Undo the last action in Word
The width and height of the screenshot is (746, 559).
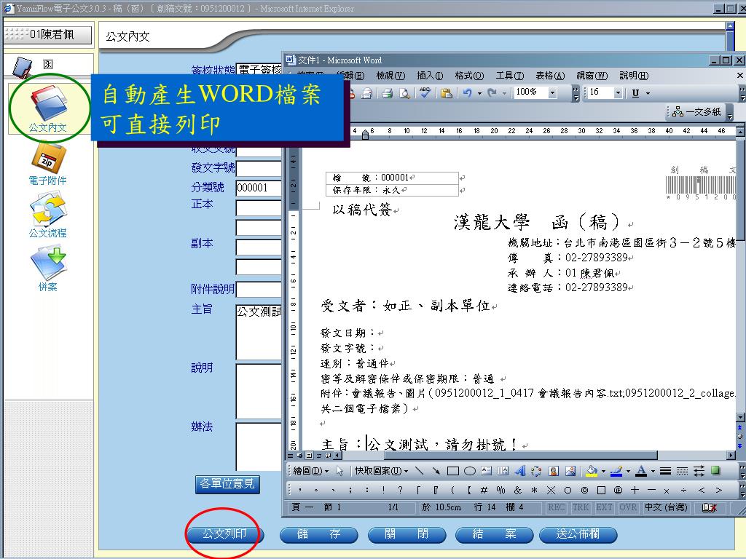[467, 93]
